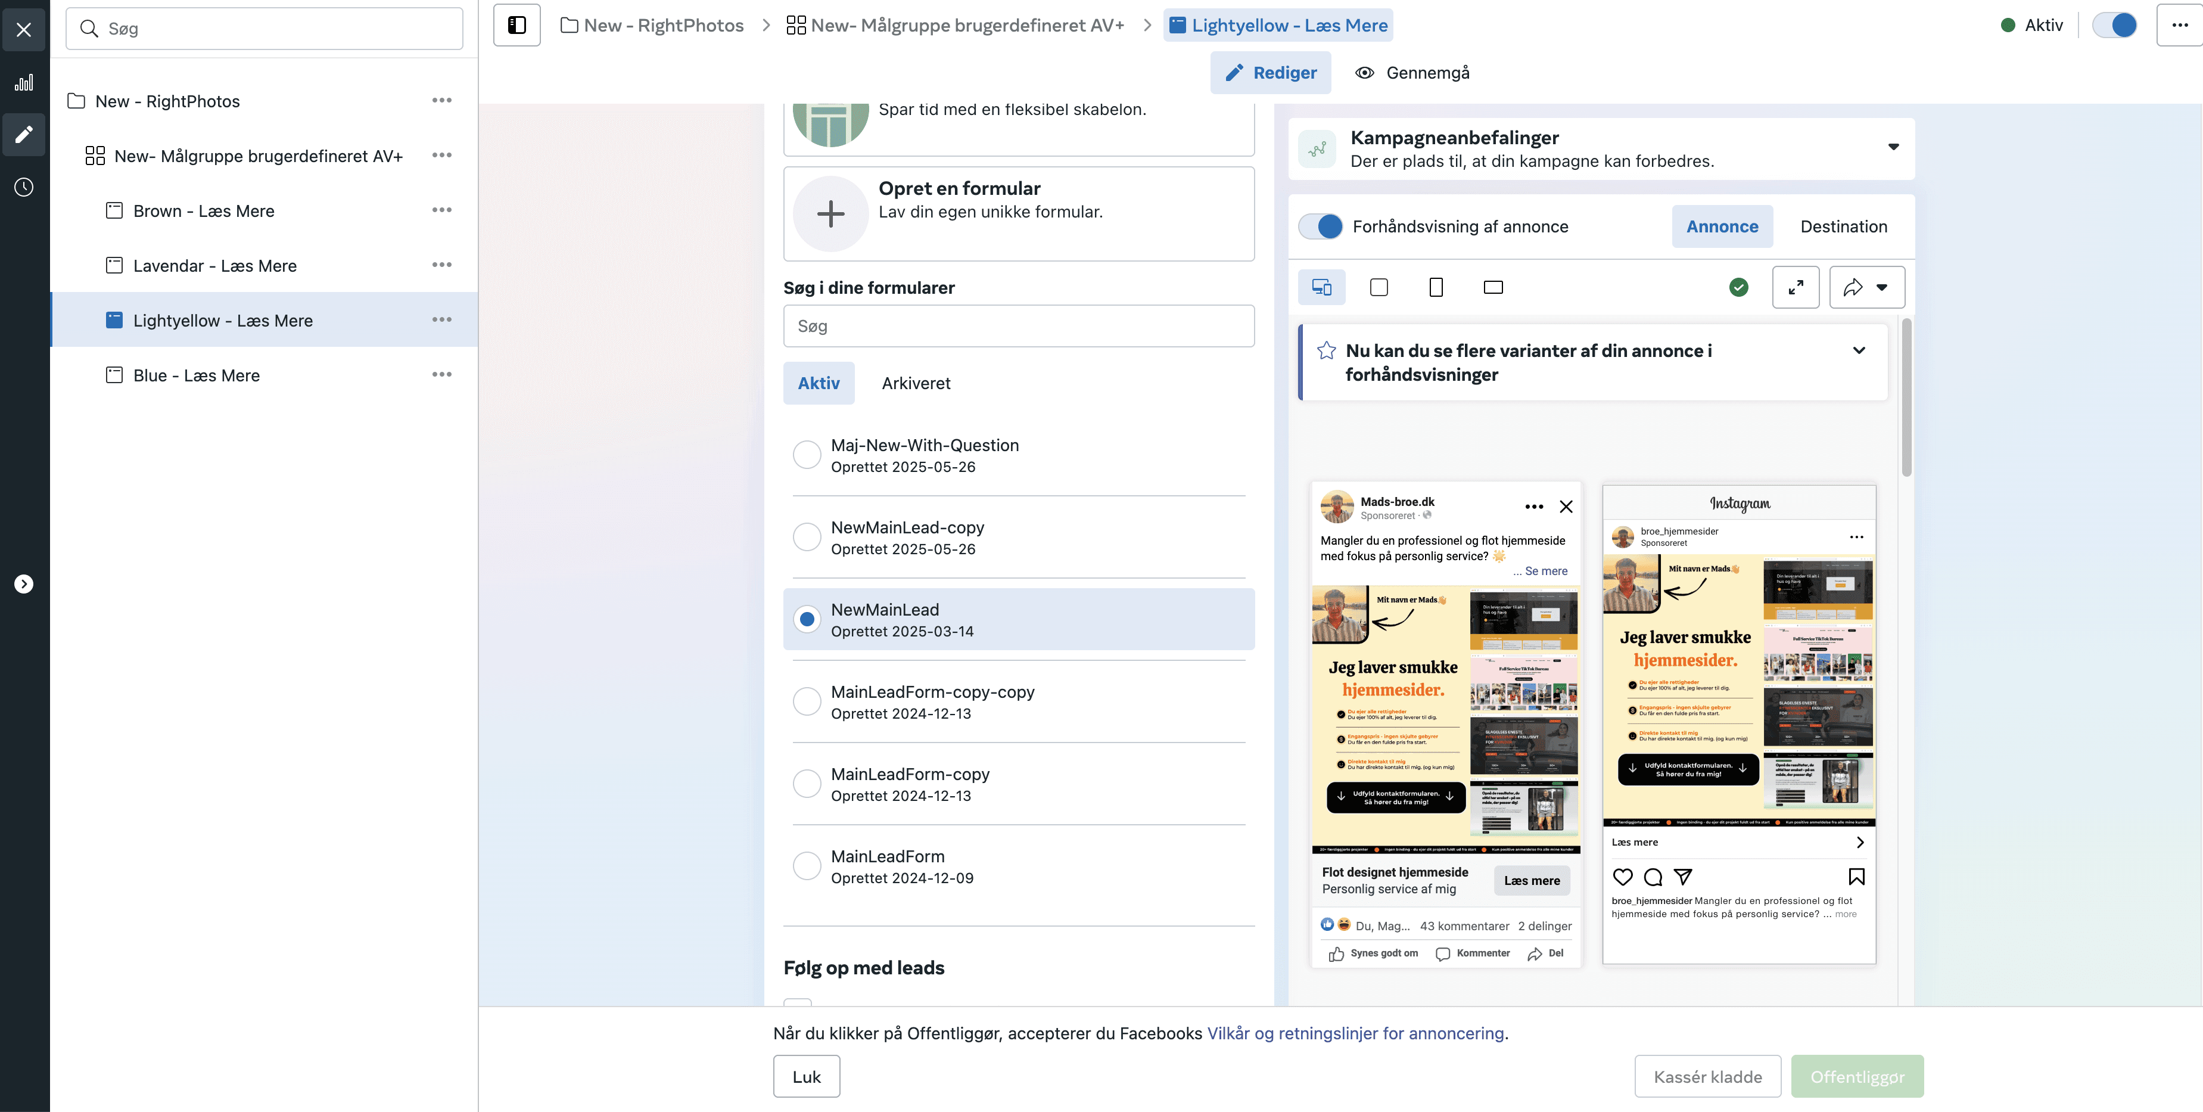Toggle Forhåndsvisning af annonce switch
This screenshot has width=2203, height=1112.
pos(1321,226)
